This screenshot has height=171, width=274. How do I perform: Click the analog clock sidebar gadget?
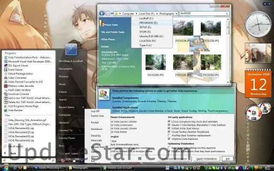258,24
